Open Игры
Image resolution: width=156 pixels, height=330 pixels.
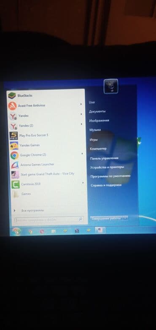[94, 140]
